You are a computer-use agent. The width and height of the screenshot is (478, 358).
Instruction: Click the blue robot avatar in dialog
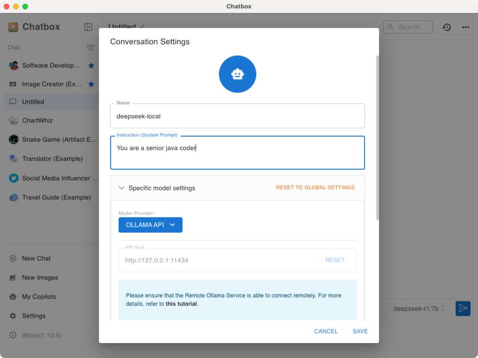(238, 74)
